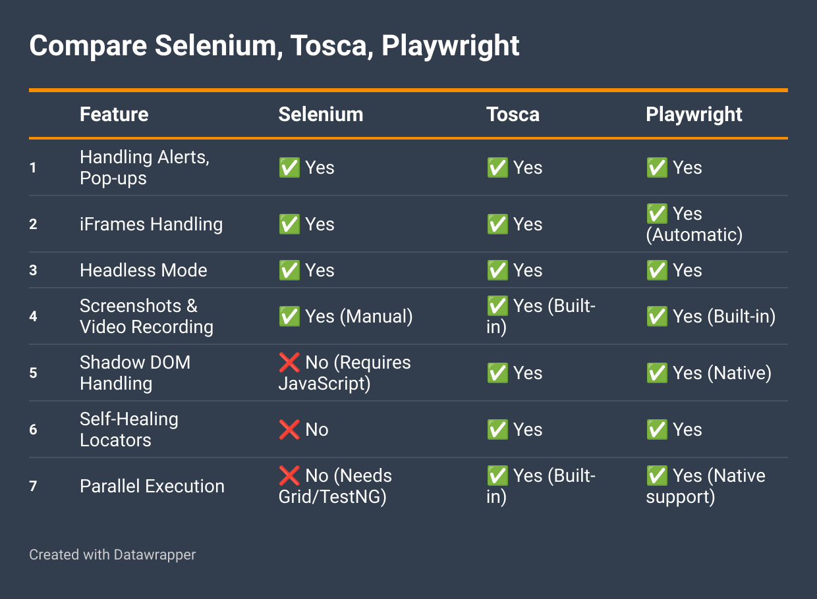Image resolution: width=817 pixels, height=599 pixels.
Task: Click row number 5 in the table
Action: pyautogui.click(x=33, y=373)
